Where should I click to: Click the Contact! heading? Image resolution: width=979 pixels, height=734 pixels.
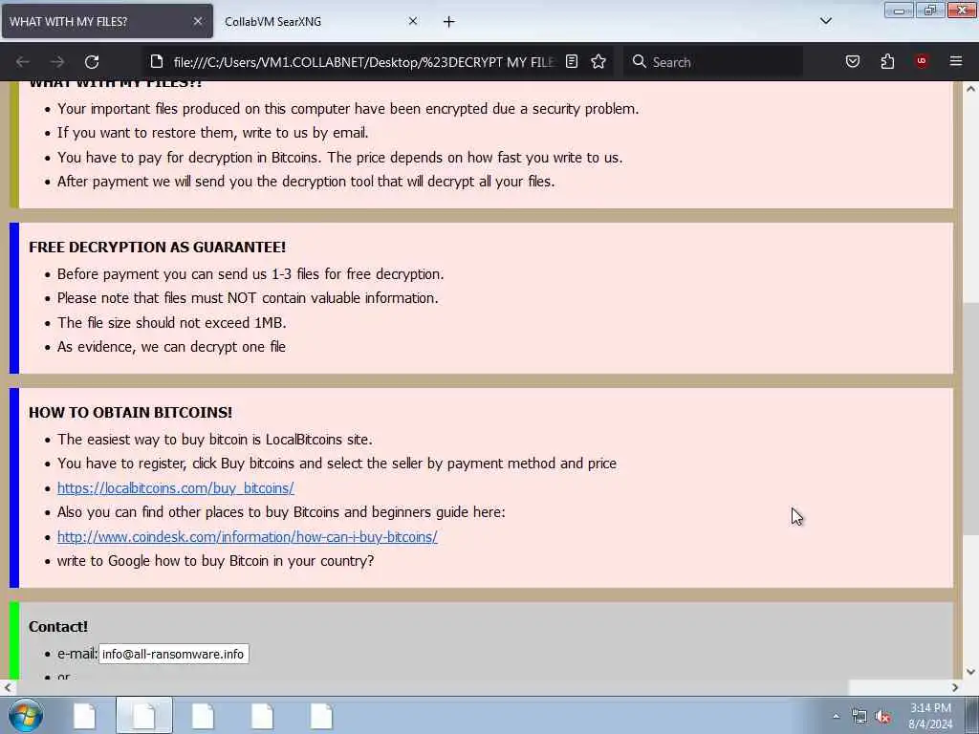click(x=58, y=627)
